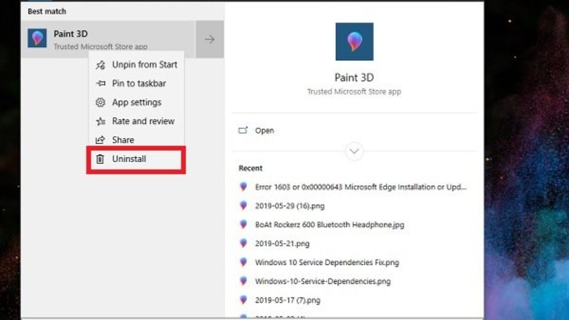The height and width of the screenshot is (320, 569).
Task: Choose Pin to taskbar option
Action: 137,83
